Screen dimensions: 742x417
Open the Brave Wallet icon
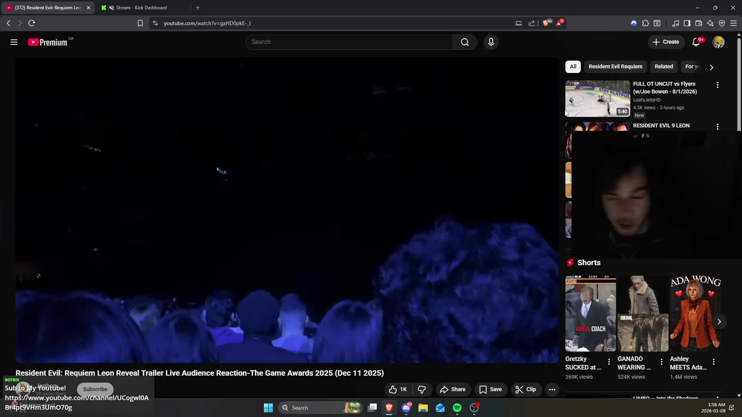coord(699,23)
